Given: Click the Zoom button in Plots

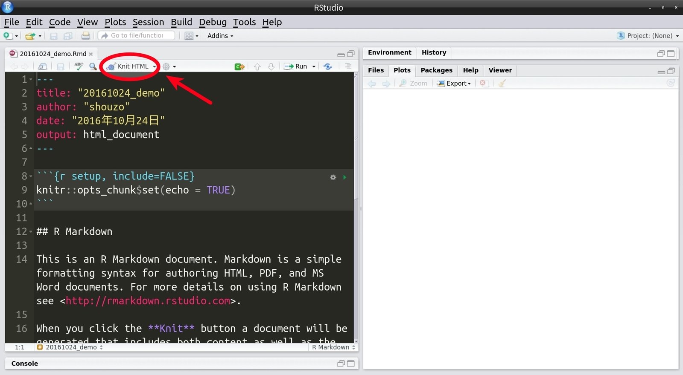Looking at the screenshot, I should tap(413, 84).
